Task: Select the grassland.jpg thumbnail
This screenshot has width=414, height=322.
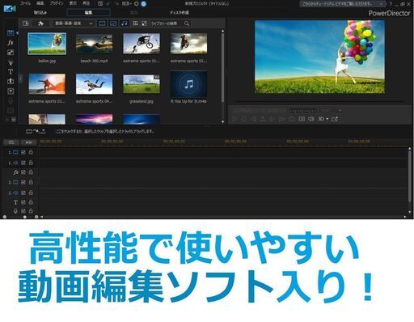Action: (142, 84)
